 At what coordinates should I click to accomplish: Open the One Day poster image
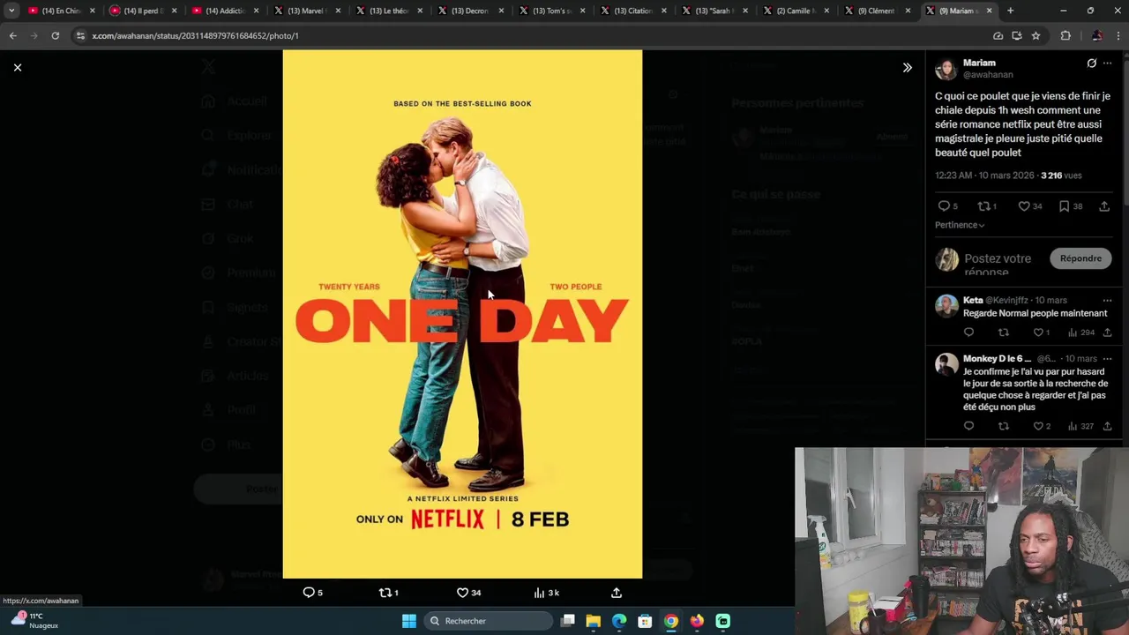462,314
